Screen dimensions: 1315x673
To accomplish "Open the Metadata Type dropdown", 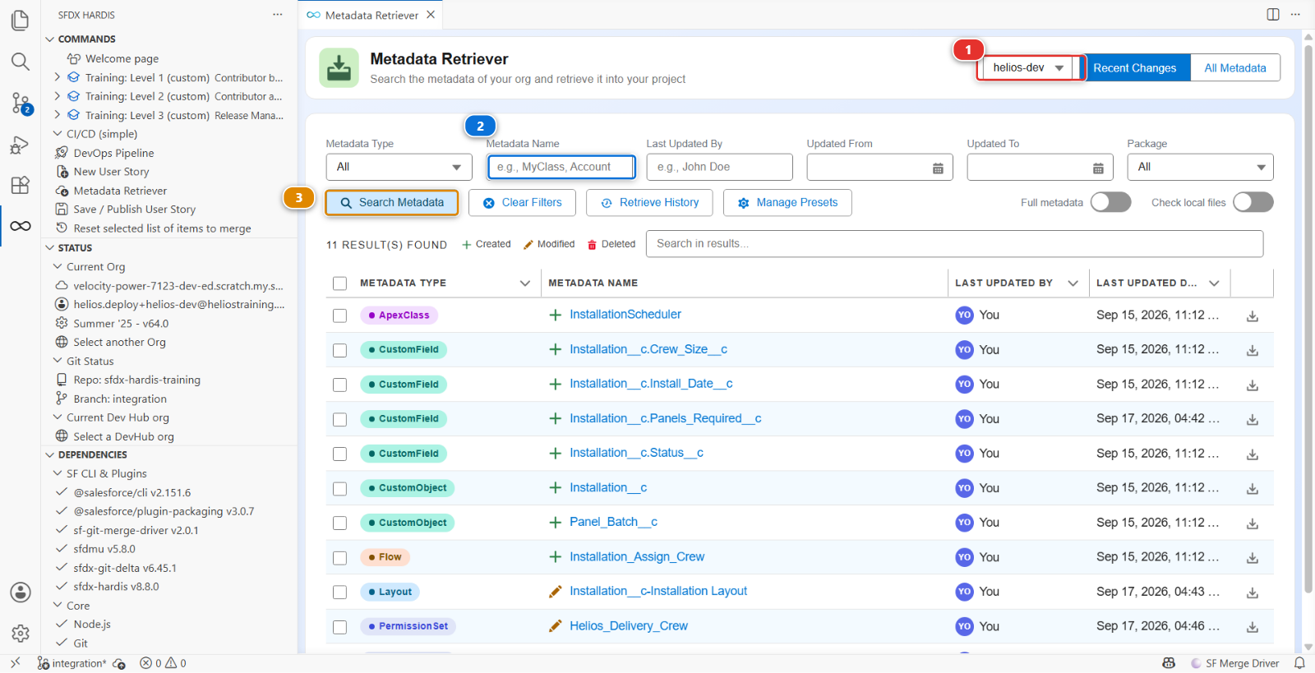I will pos(399,167).
